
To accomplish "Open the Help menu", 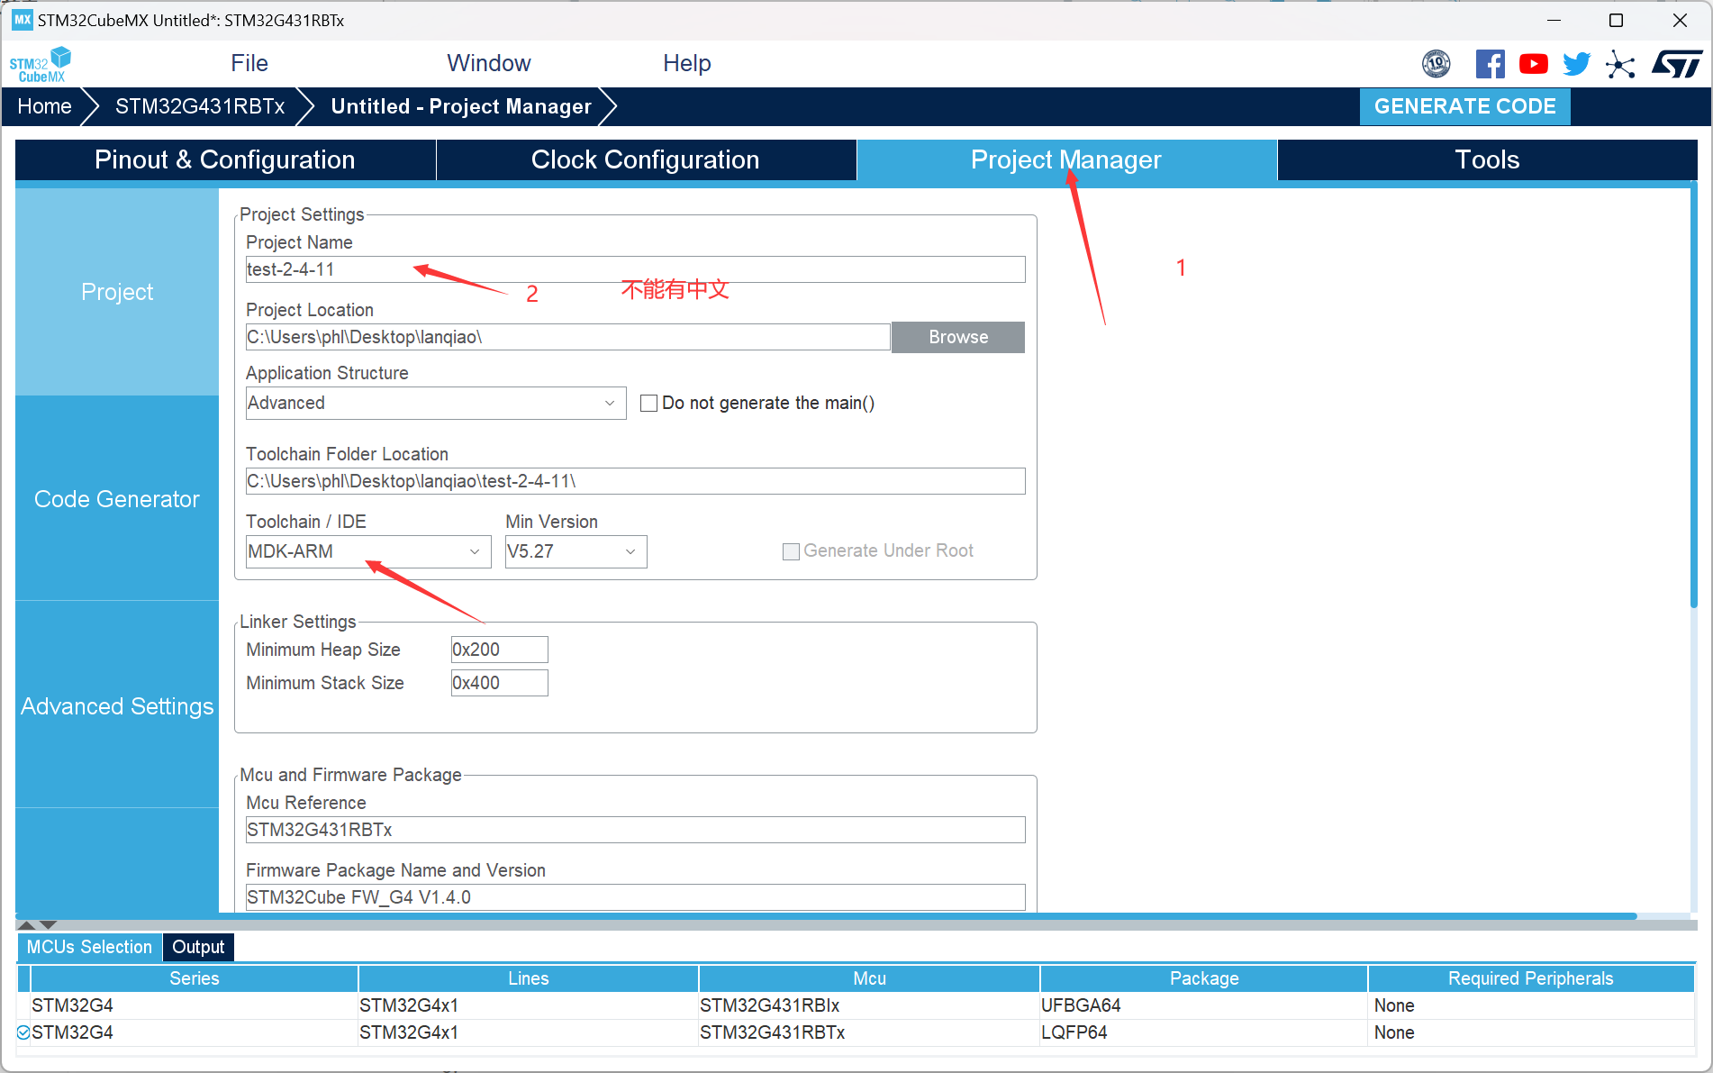I will (687, 63).
